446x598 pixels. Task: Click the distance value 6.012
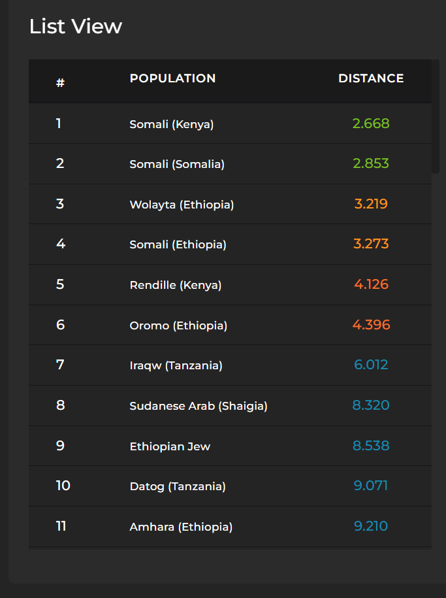point(371,365)
